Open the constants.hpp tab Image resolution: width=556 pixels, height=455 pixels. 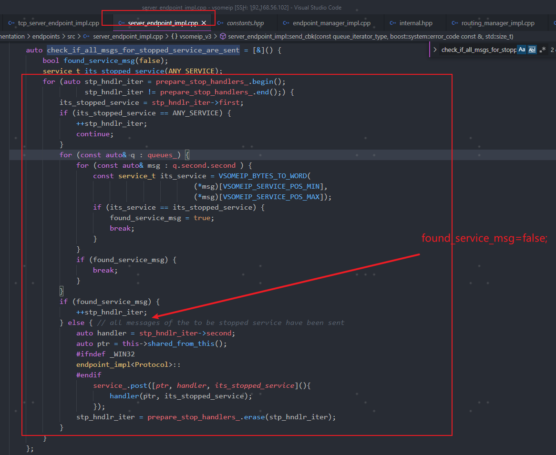click(x=245, y=23)
